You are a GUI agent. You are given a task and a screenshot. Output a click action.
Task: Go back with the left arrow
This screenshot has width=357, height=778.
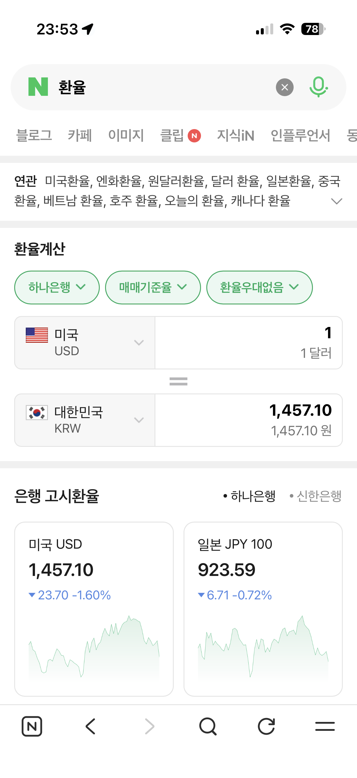90,726
